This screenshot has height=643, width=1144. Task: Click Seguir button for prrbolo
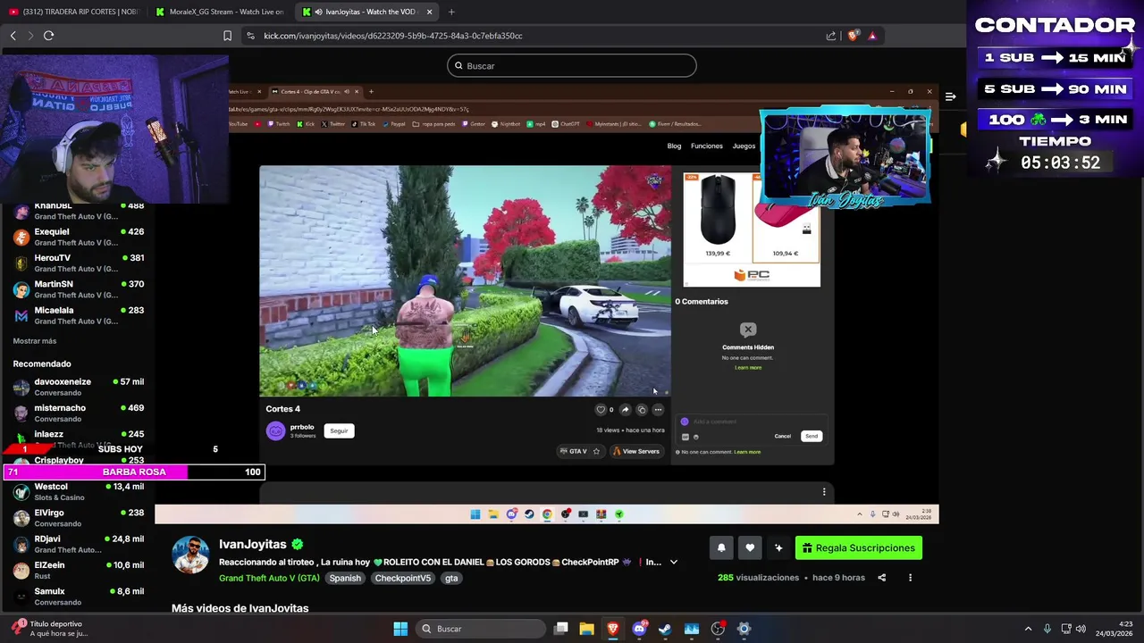point(339,430)
